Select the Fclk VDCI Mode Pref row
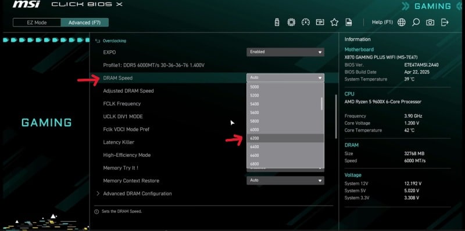This screenshot has width=465, height=231. coord(126,129)
